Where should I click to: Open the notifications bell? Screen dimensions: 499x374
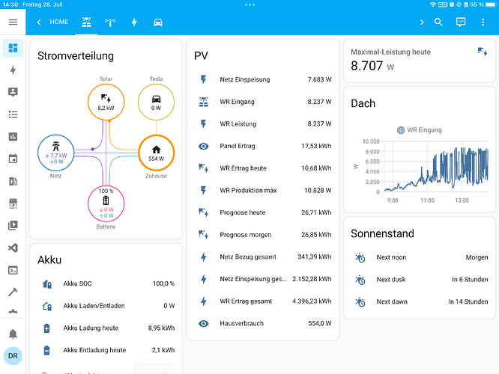click(x=13, y=334)
